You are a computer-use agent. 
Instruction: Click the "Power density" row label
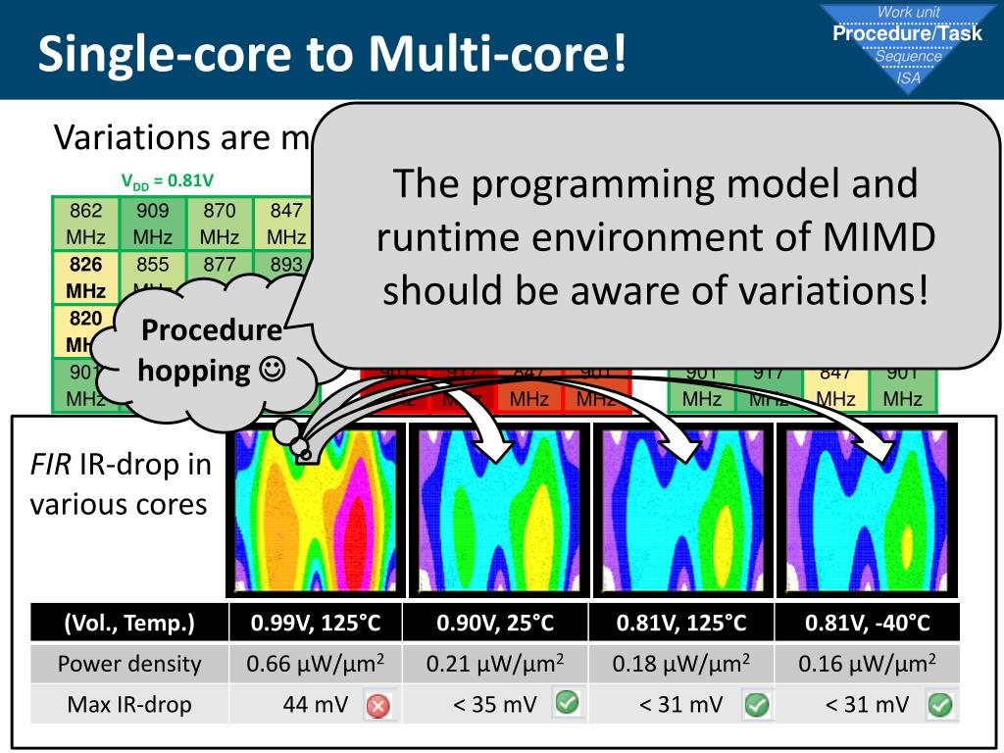129,664
